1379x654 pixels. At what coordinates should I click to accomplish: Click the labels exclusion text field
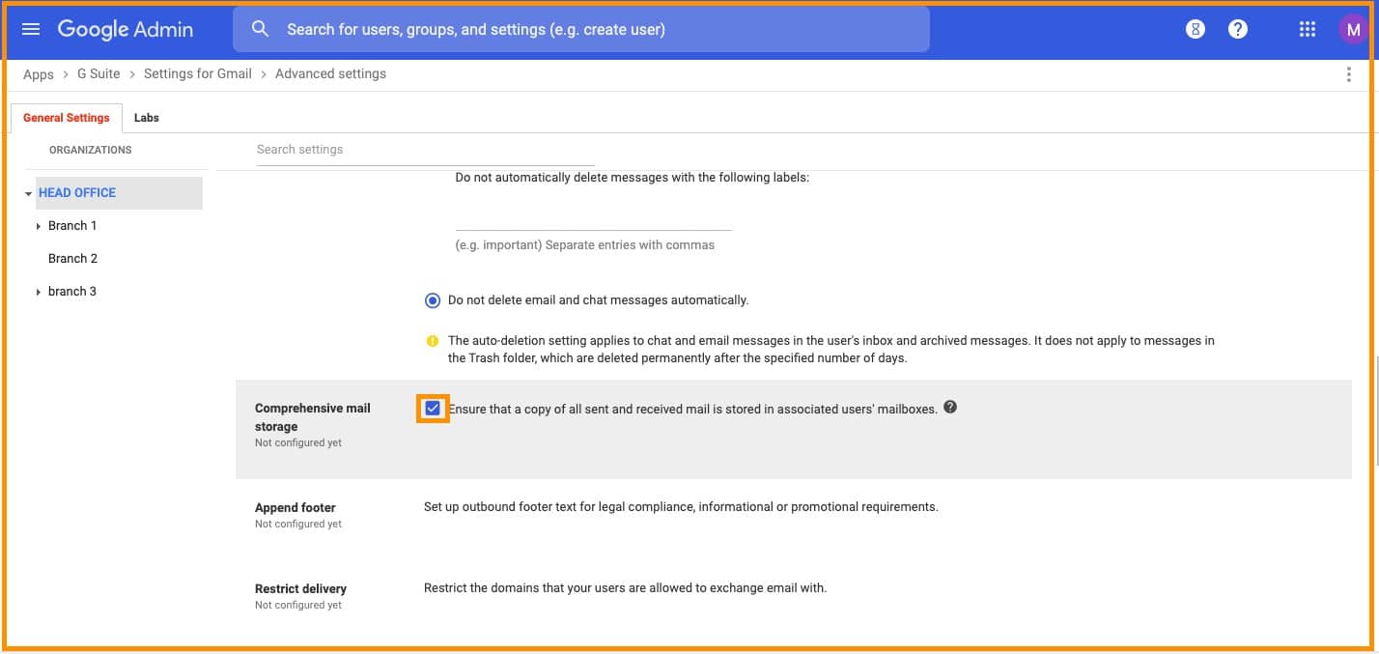[593, 217]
